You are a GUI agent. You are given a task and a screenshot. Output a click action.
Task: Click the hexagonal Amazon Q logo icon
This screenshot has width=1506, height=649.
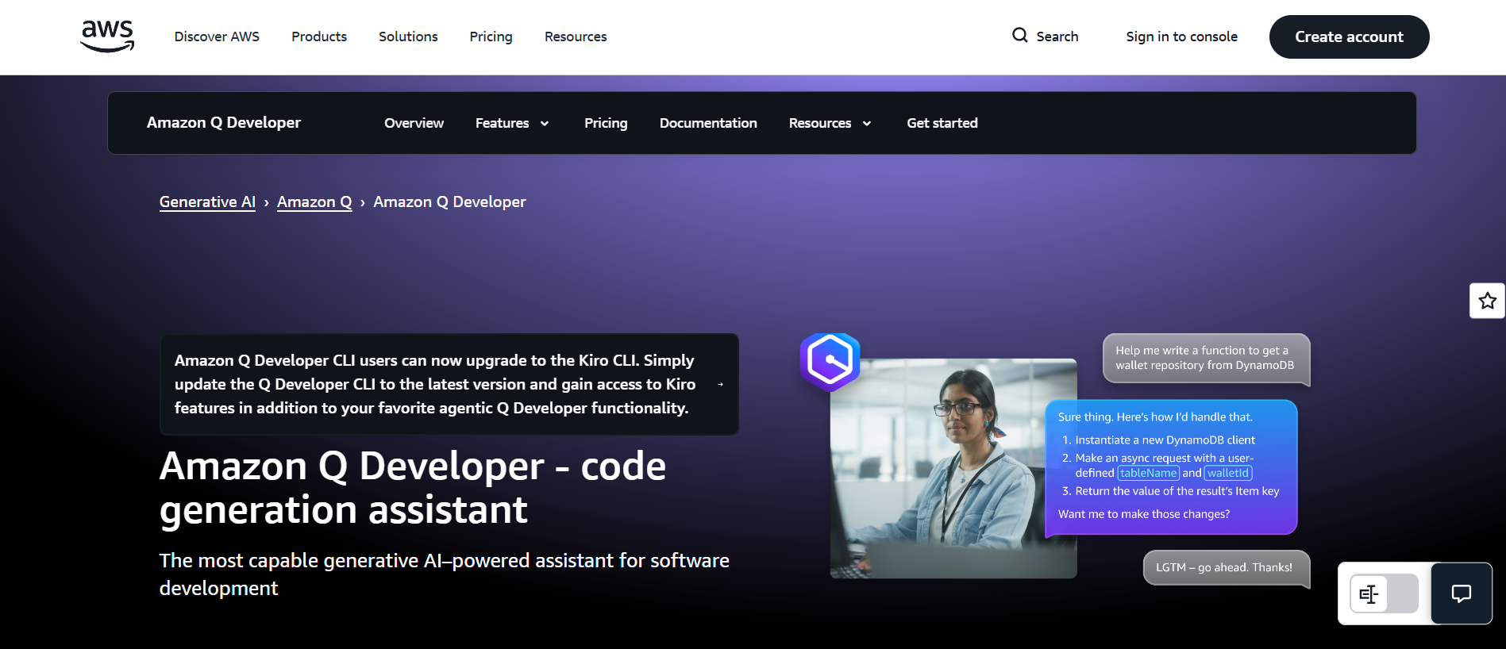[830, 362]
